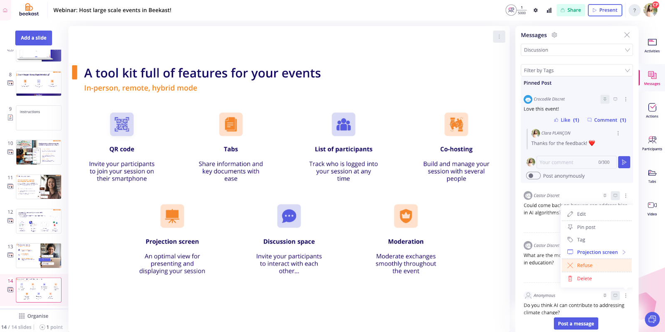Image resolution: width=665 pixels, height=332 pixels.
Task: Open the Discussion dropdown in Messages
Action: 576,50
